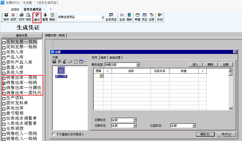The height and width of the screenshot is (141, 242).
Task: Click the 插入 button
Action: click(x=195, y=65)
